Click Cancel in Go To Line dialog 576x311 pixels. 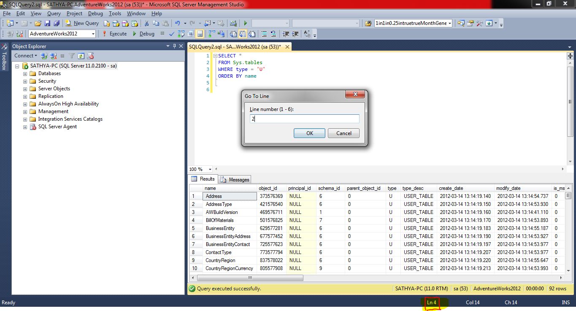click(x=344, y=133)
